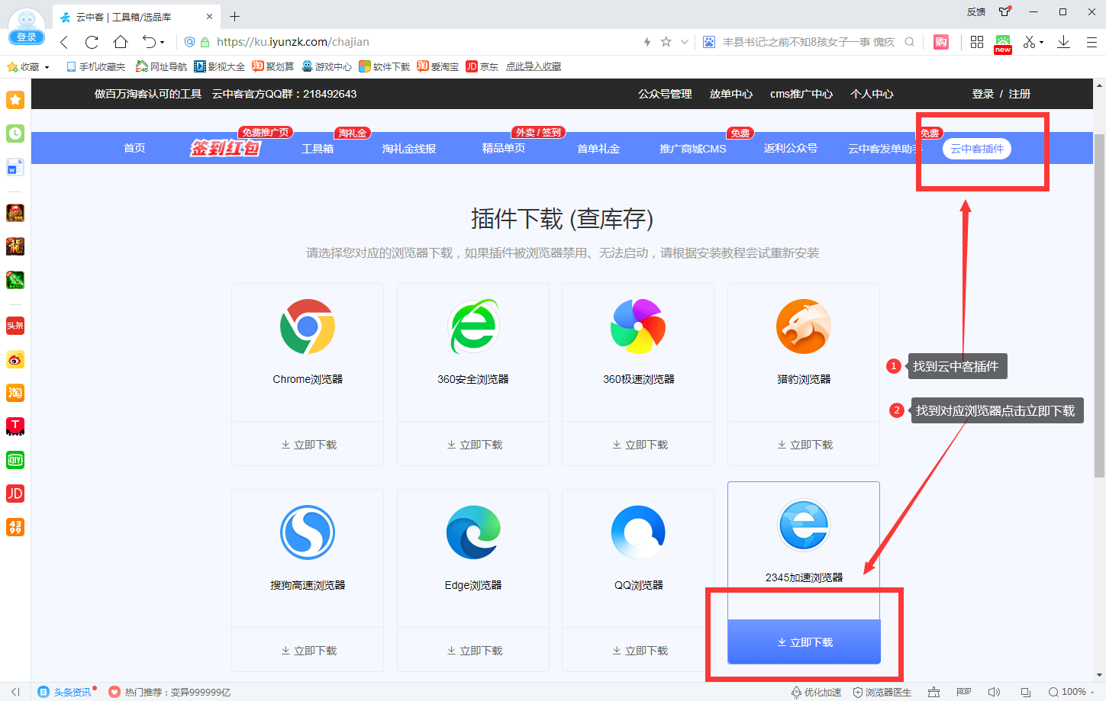Click the 签到红包 banner link
This screenshot has width=1106, height=701.
click(x=225, y=148)
